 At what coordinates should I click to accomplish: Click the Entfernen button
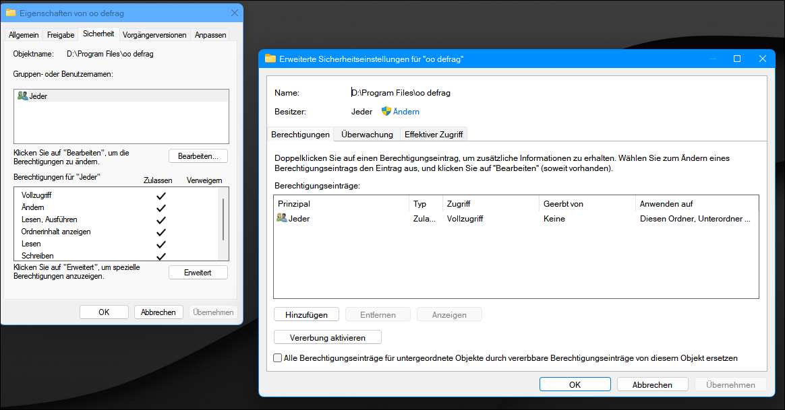[x=378, y=314]
